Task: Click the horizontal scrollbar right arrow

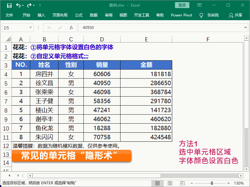Action: [x=241, y=176]
